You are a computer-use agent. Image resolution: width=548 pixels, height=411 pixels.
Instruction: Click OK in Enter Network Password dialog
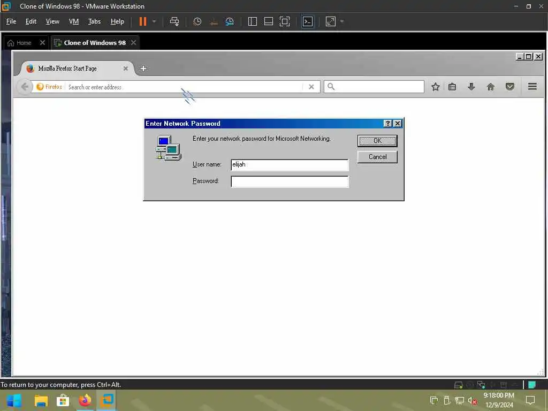tap(377, 141)
